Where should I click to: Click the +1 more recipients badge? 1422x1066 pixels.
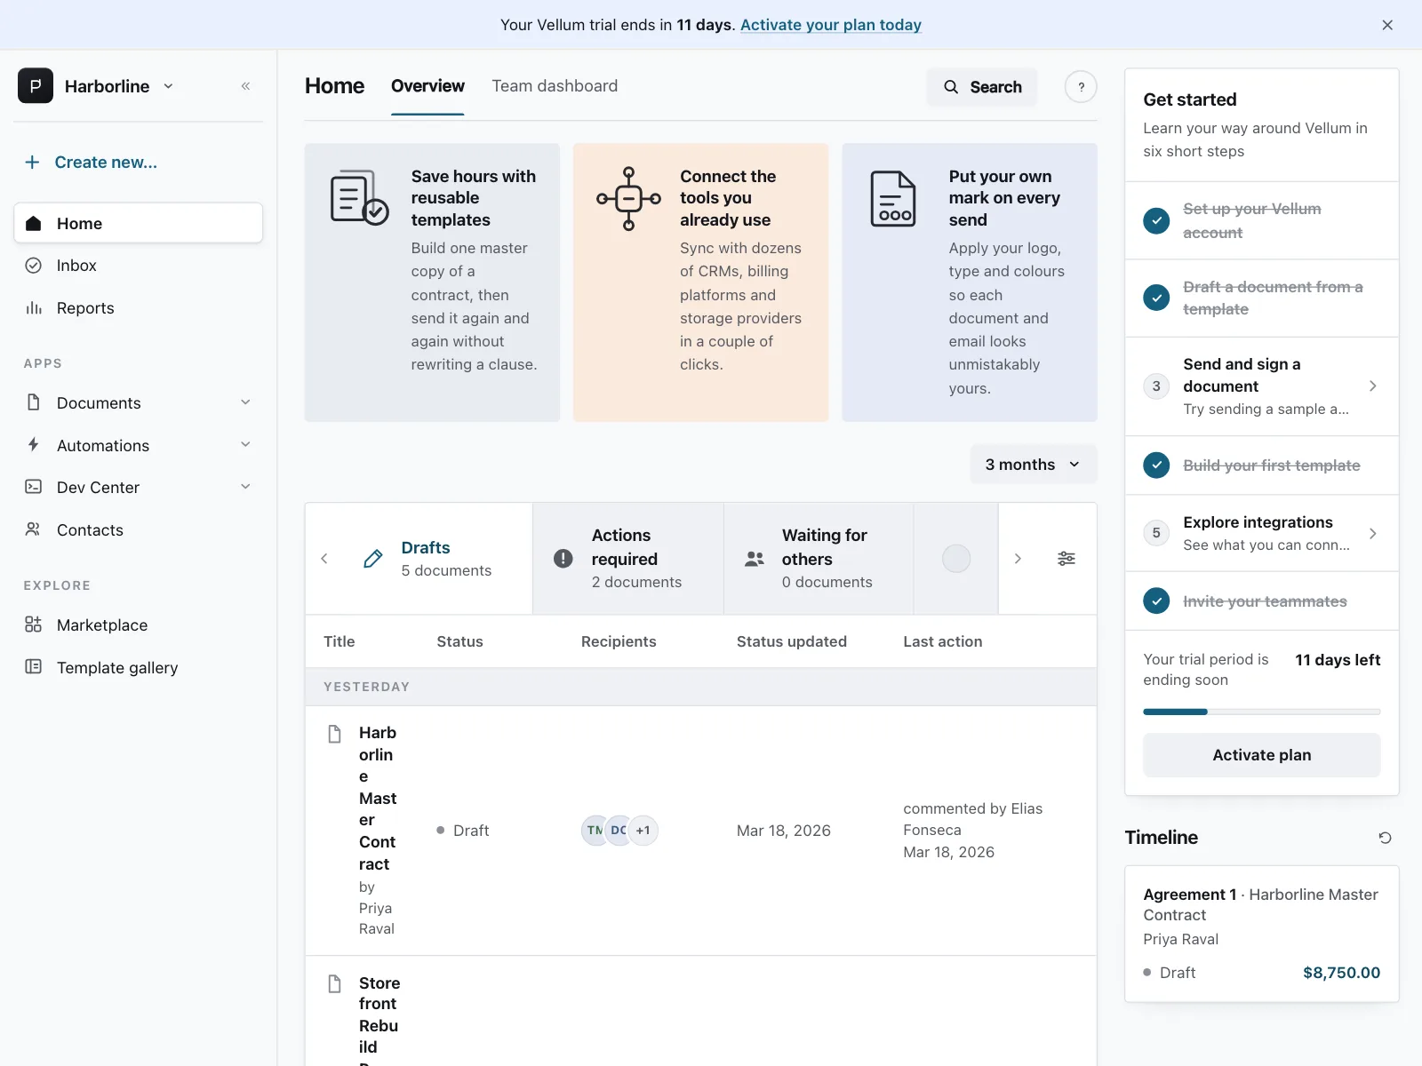point(643,831)
